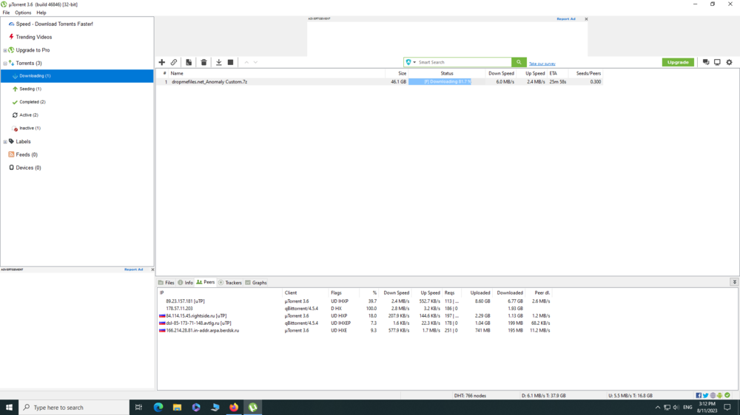
Task: Click the Android icon in status bar
Action: point(719,395)
